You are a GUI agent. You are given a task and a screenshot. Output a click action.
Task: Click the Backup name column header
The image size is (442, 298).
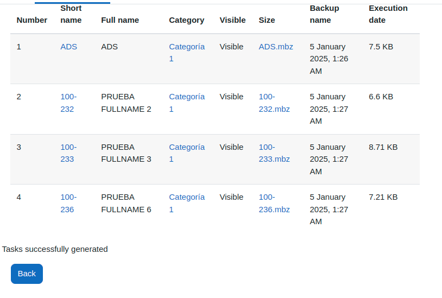[x=324, y=14]
